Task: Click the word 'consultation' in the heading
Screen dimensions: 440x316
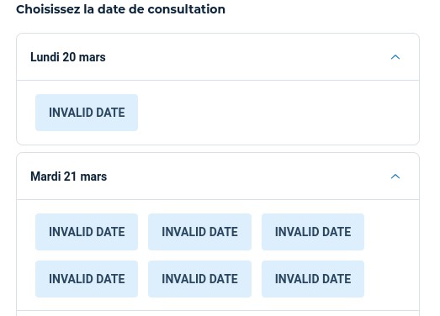Action: tap(186, 9)
